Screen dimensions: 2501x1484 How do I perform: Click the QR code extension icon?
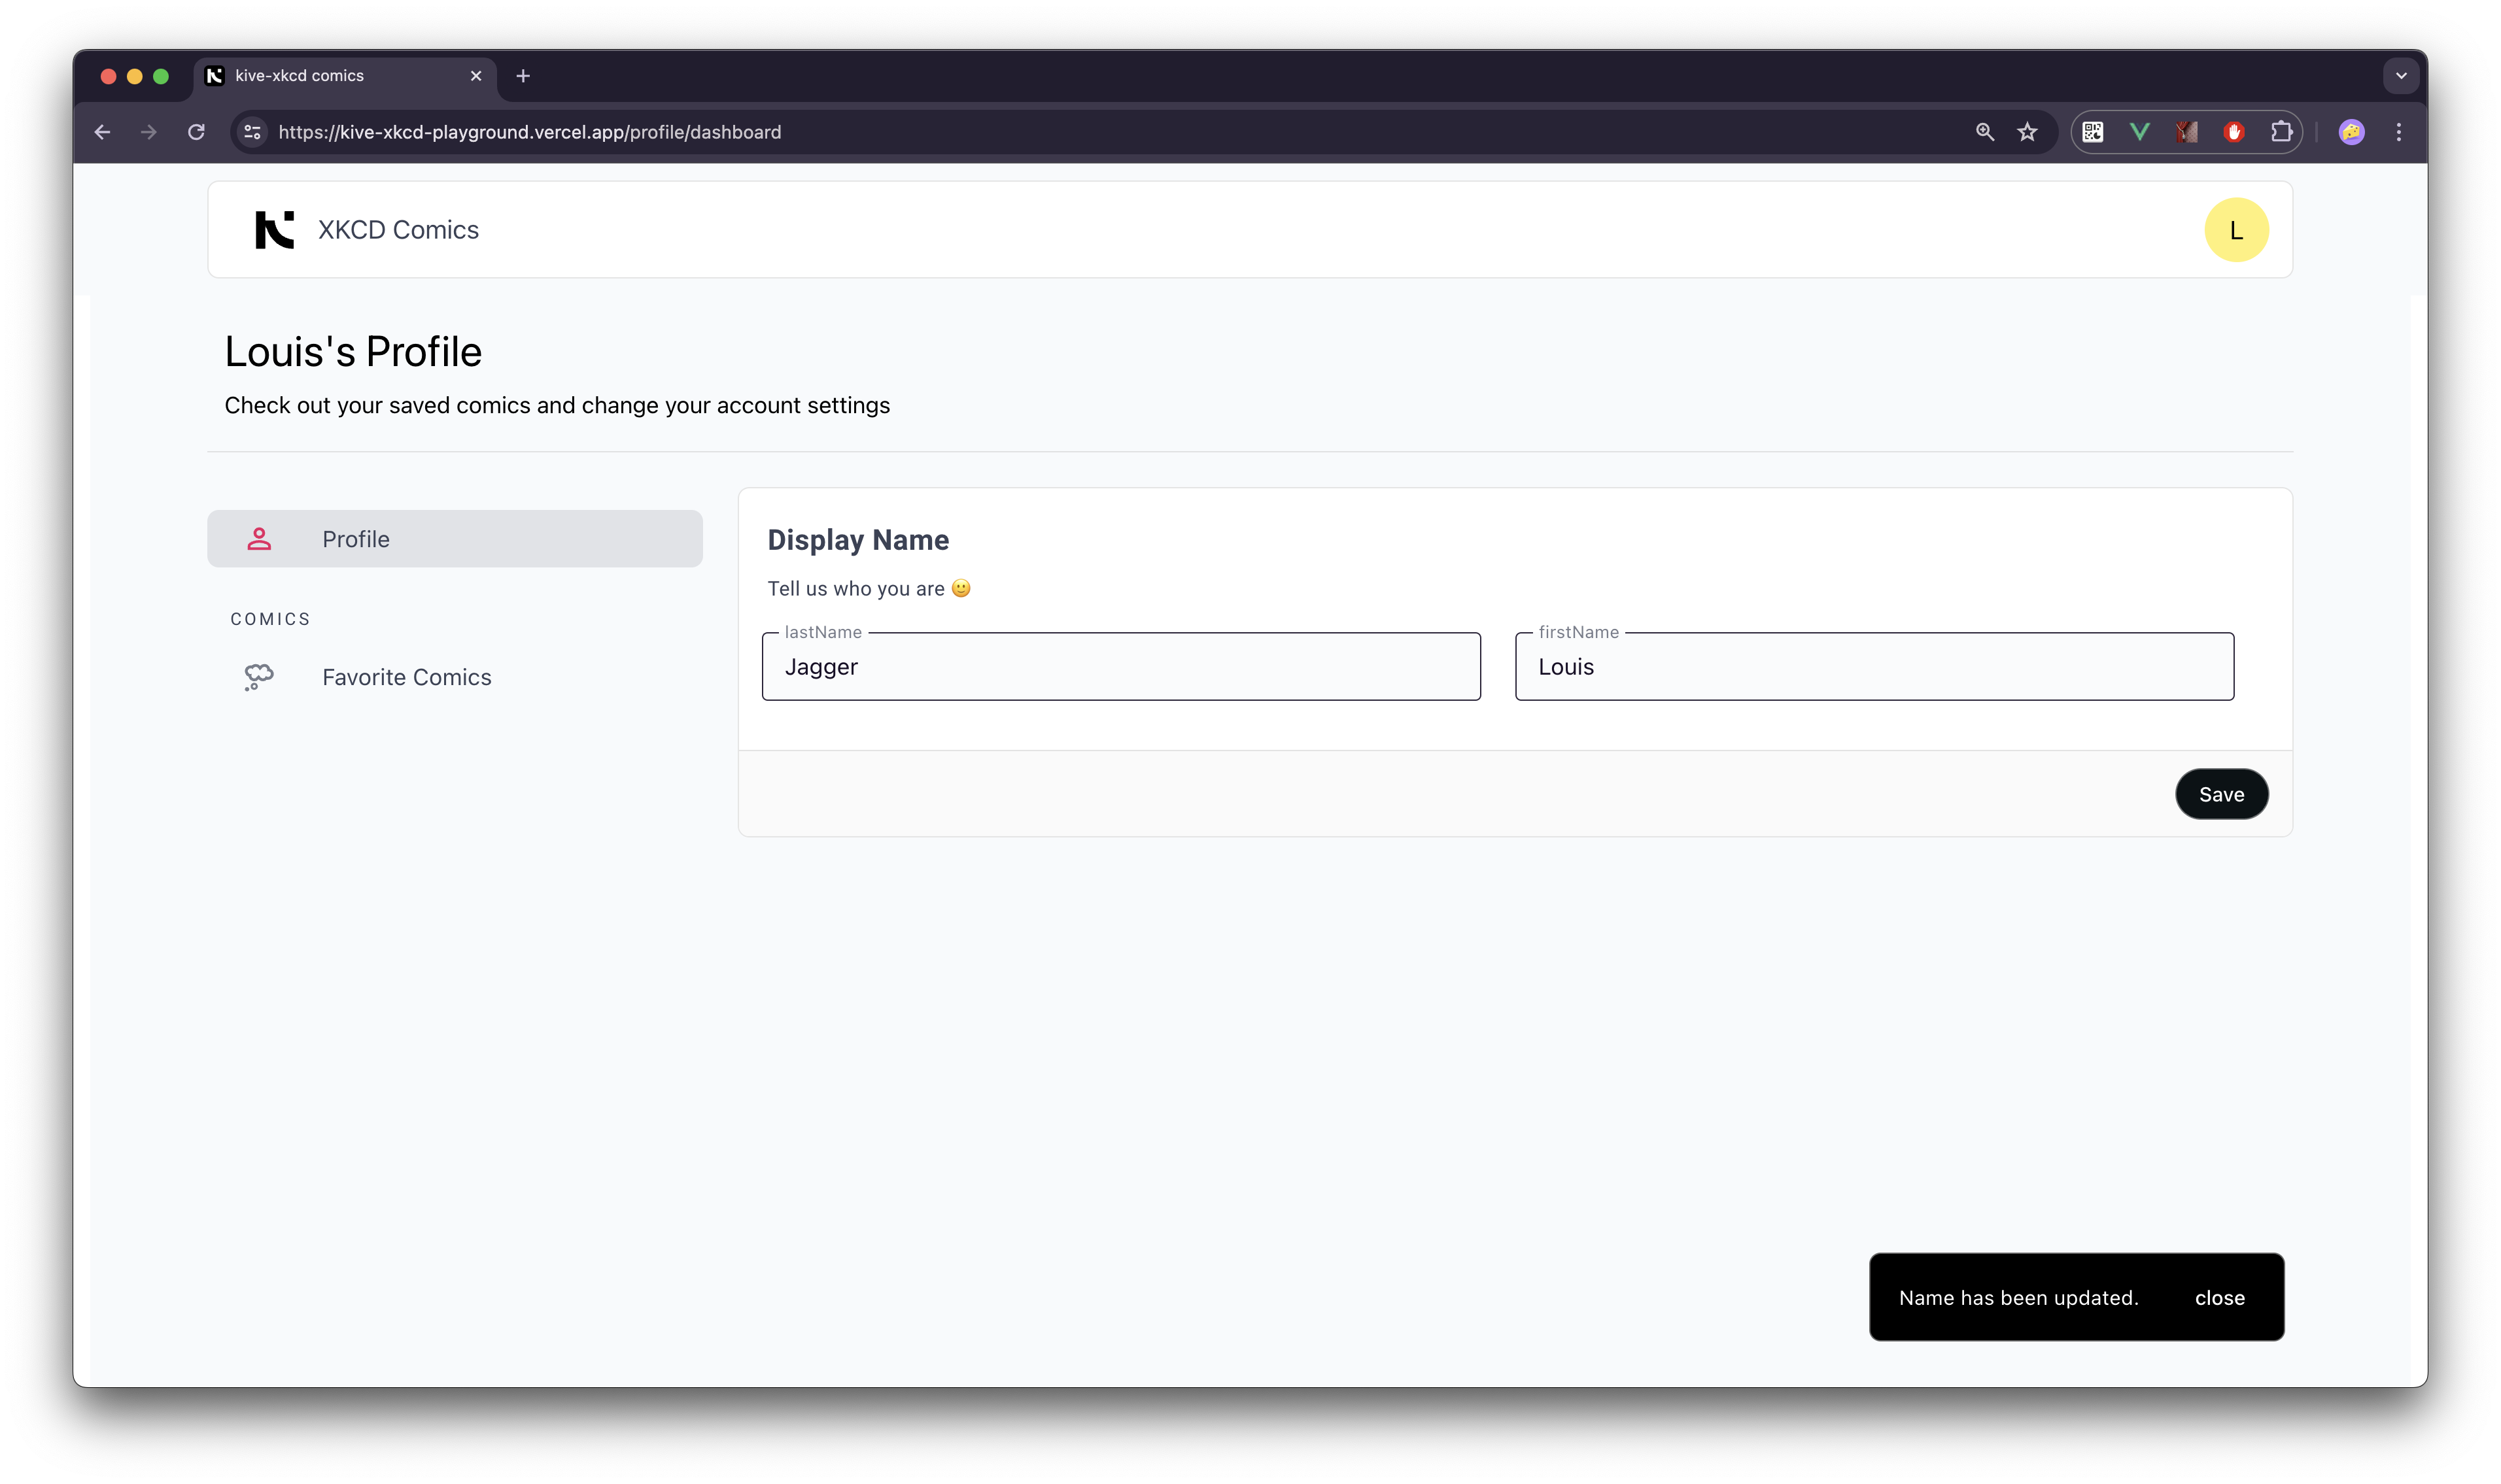click(x=2093, y=132)
